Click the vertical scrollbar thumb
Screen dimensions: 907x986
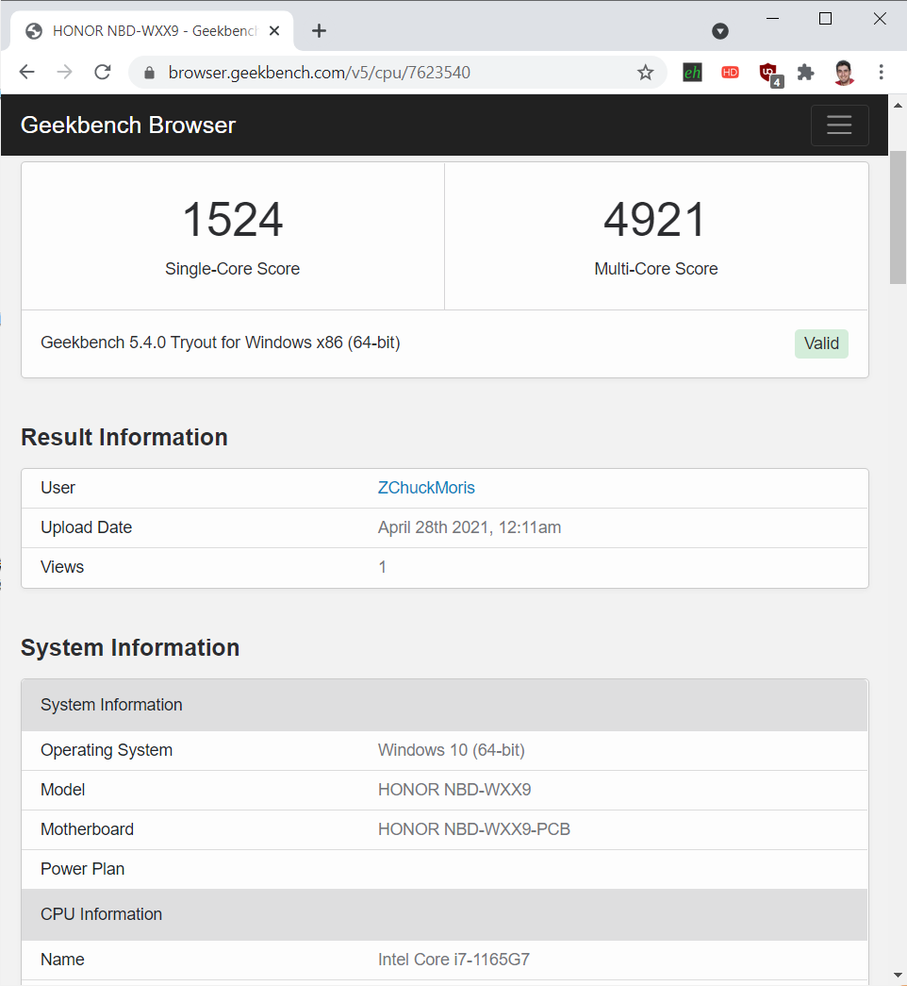click(898, 218)
